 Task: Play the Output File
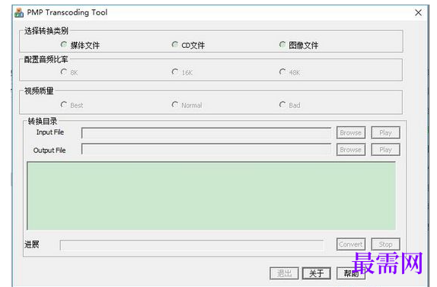click(386, 150)
